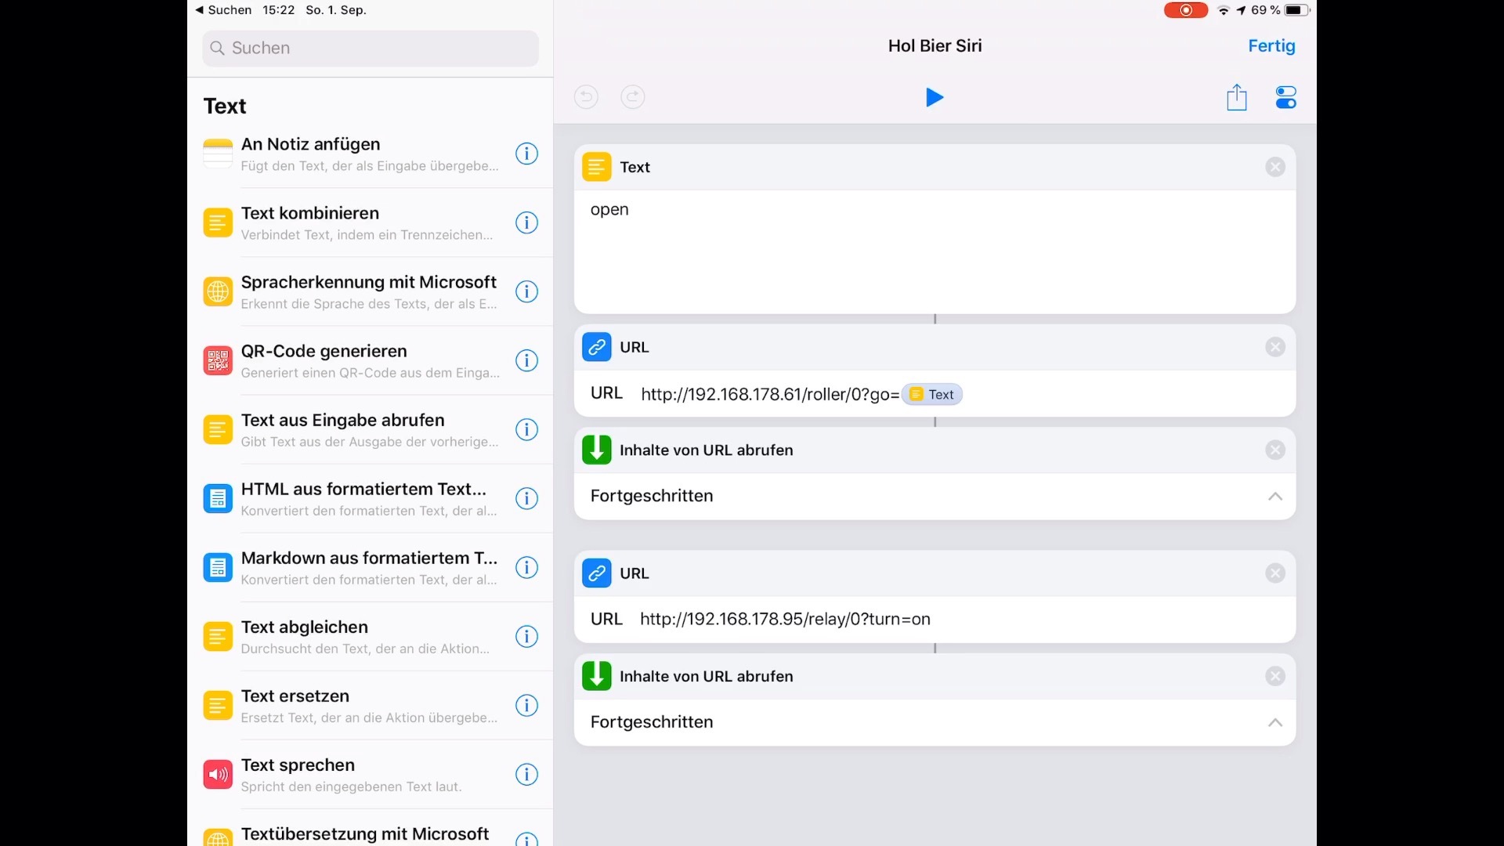The image size is (1504, 846).
Task: Focus the Suchen search field
Action: [x=371, y=48]
